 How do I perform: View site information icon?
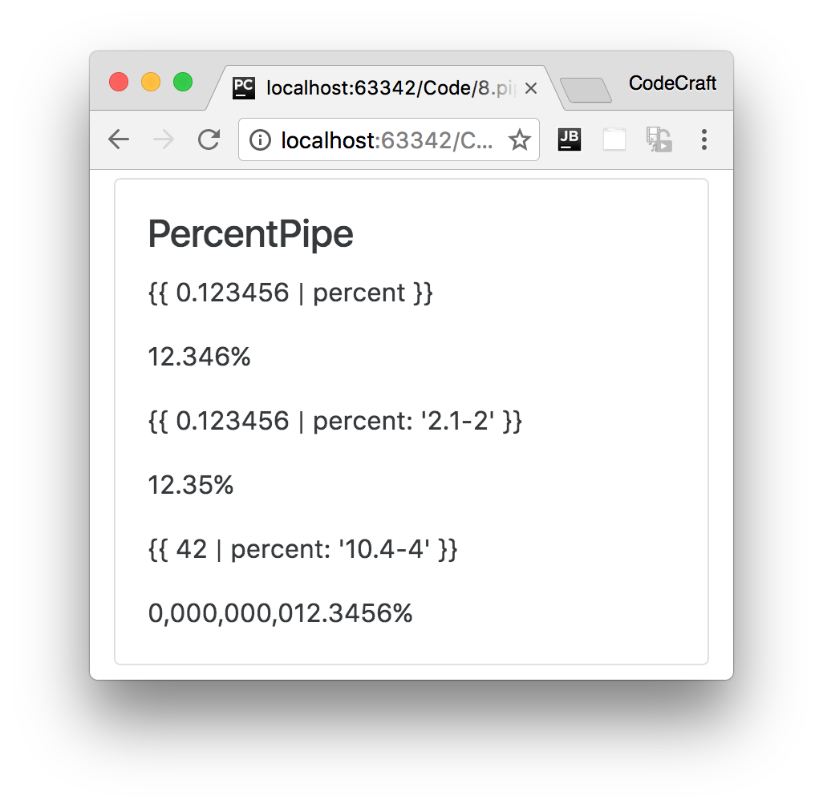coord(261,140)
